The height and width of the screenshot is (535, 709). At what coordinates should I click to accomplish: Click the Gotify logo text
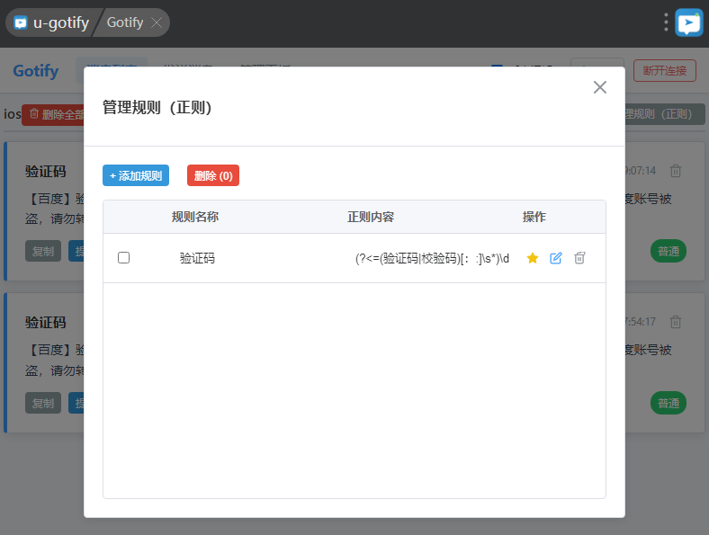point(36,71)
